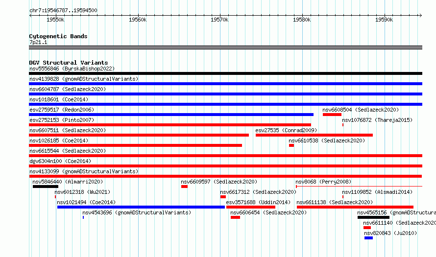Open the nsv1018601 (Coe2014) label

pos(59,99)
